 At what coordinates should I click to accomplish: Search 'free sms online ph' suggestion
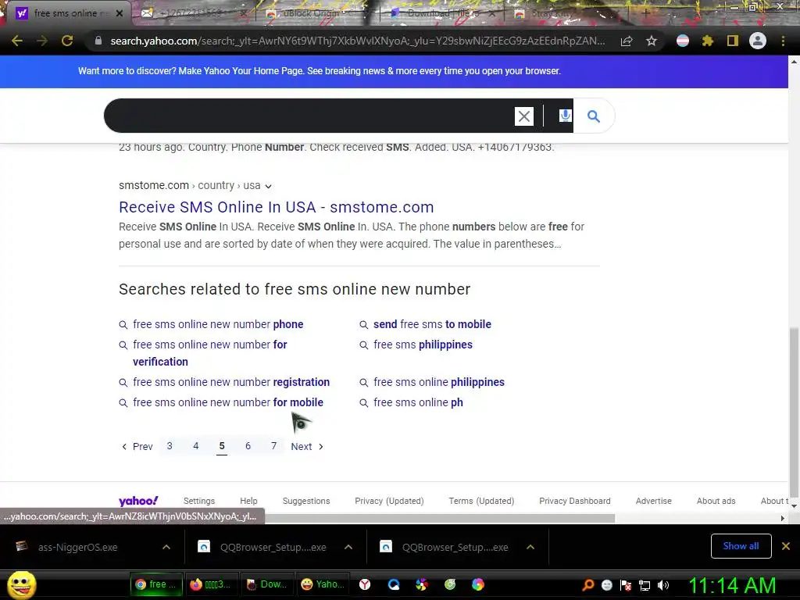[x=419, y=402]
